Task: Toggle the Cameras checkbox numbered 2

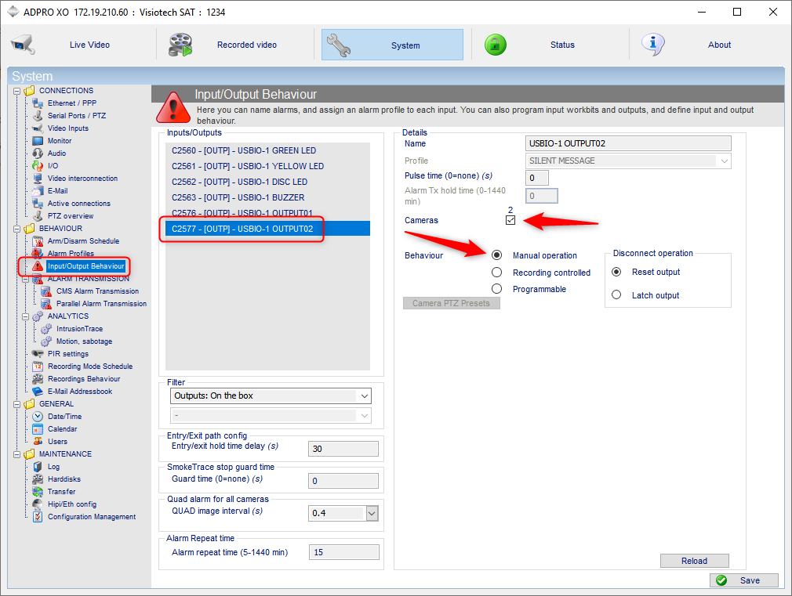Action: (510, 220)
